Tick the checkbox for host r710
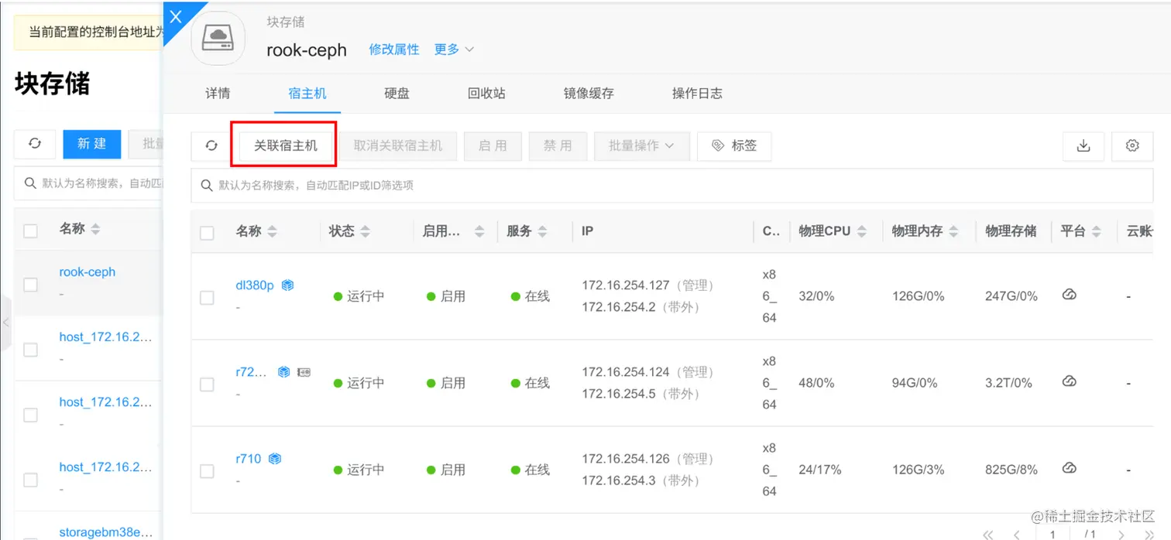Viewport: 1171px width, 540px height. click(x=207, y=470)
